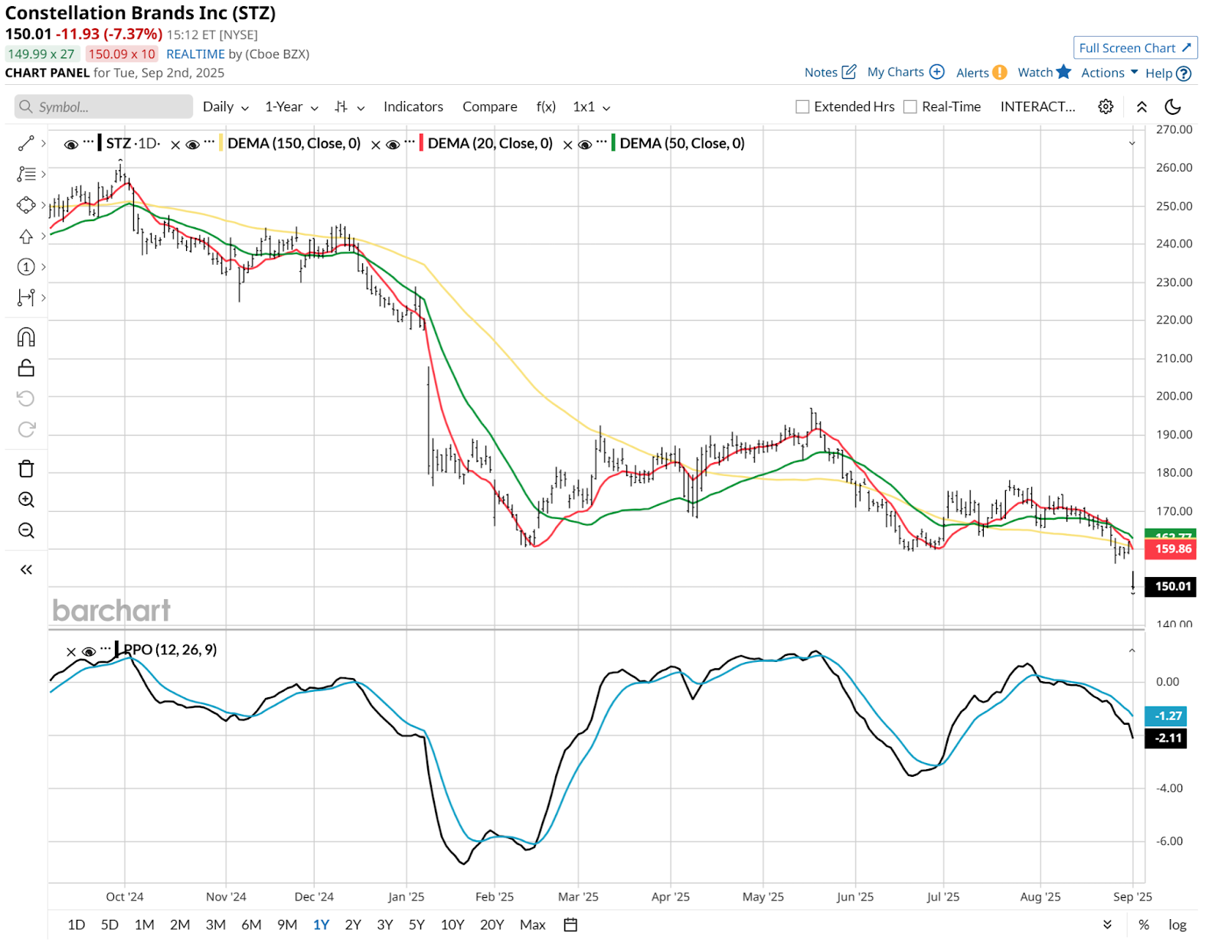Click the DEMA 50 green color swatch

(x=613, y=143)
